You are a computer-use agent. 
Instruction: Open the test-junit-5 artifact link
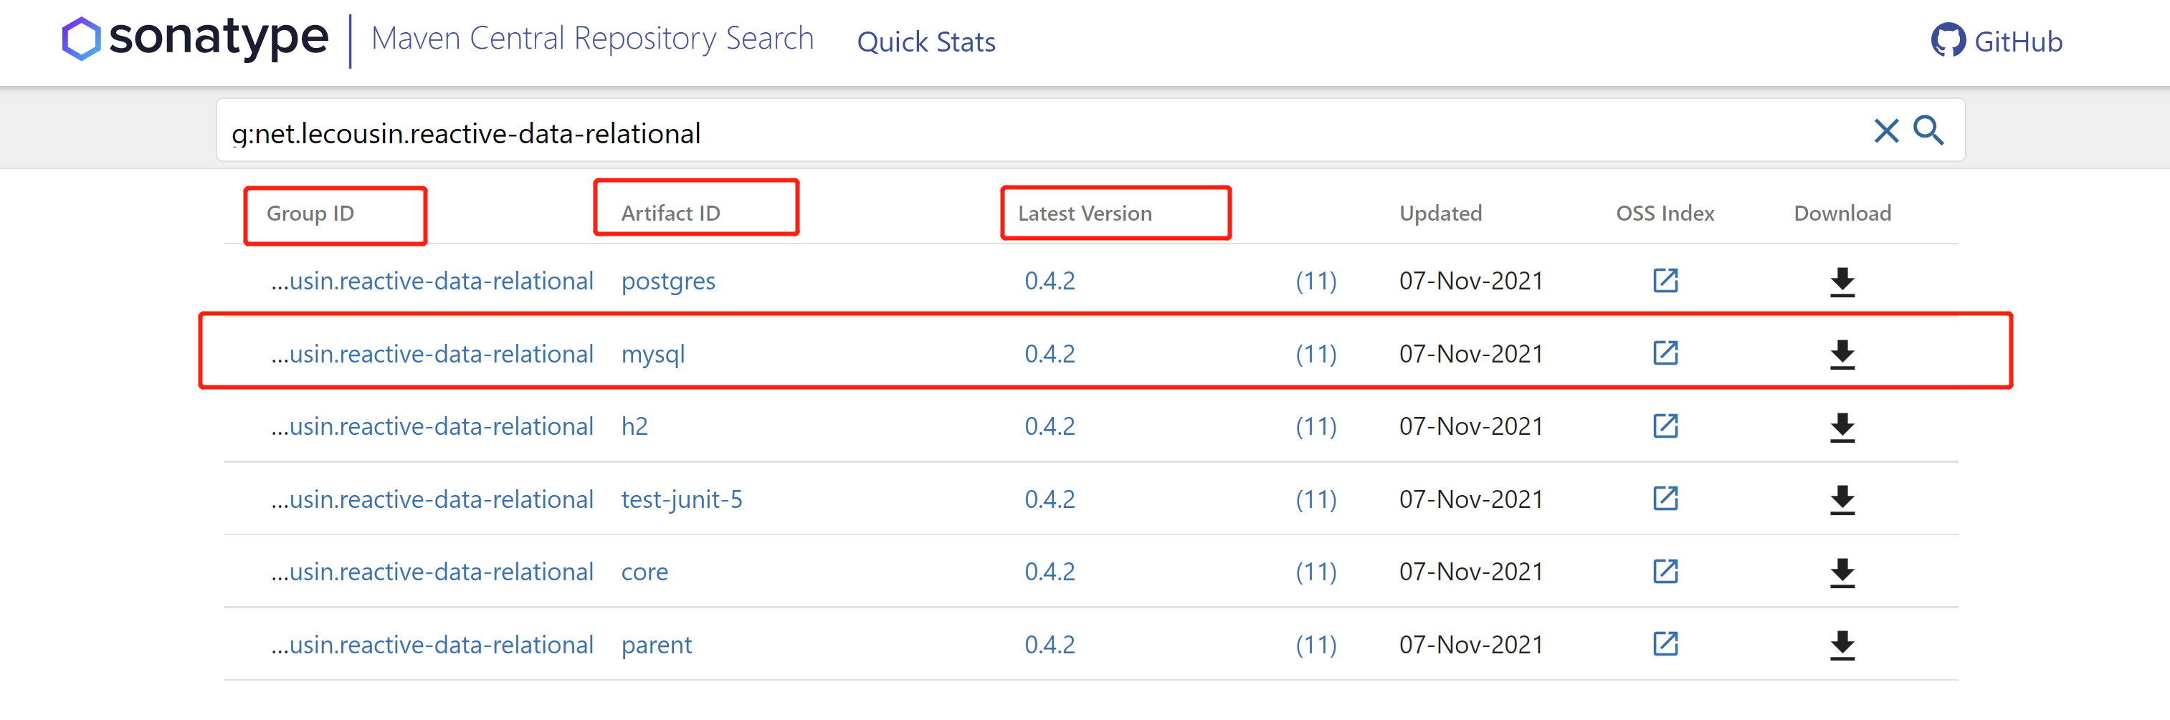pos(682,499)
